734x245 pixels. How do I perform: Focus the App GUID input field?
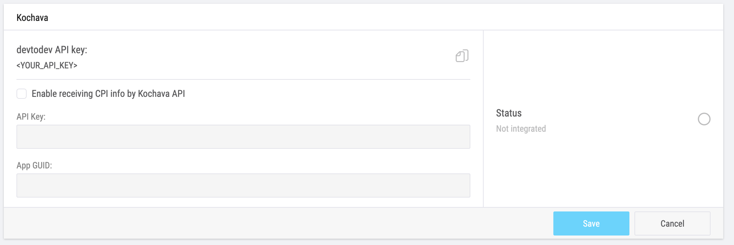click(x=243, y=185)
